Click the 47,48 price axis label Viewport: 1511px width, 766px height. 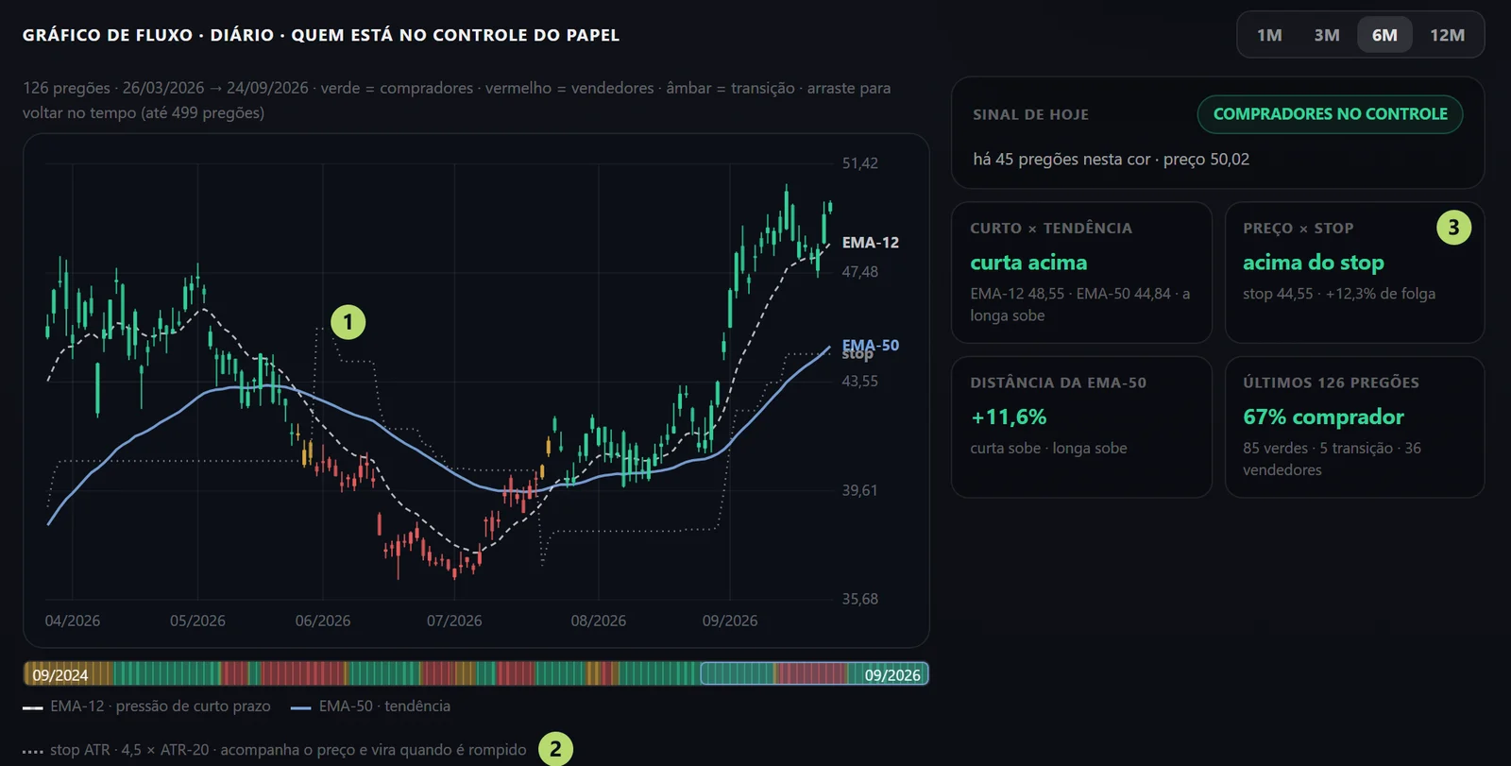(x=859, y=272)
